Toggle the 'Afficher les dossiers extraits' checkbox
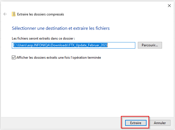This screenshot has width=175, height=130. 14,58
